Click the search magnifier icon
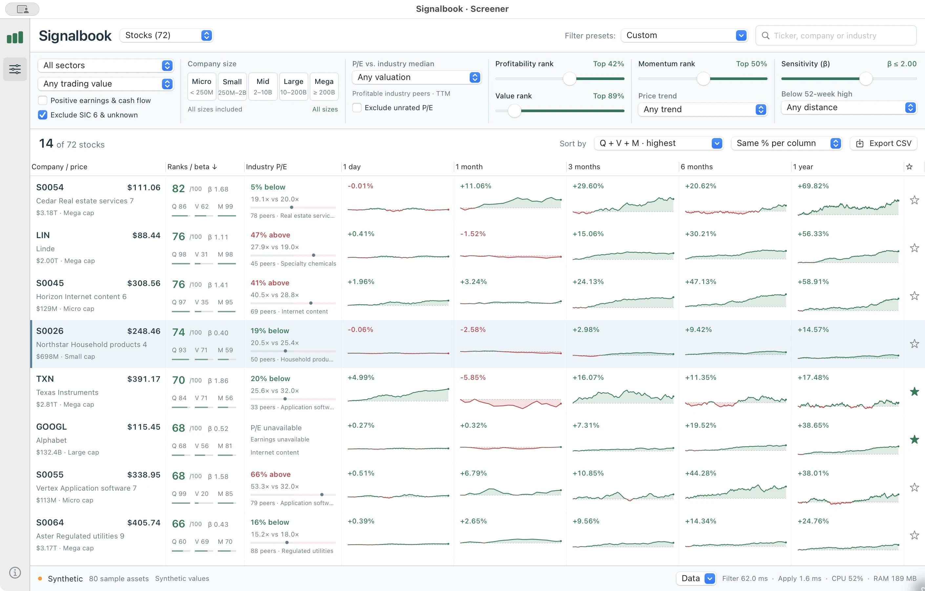The height and width of the screenshot is (591, 925). pyautogui.click(x=765, y=36)
